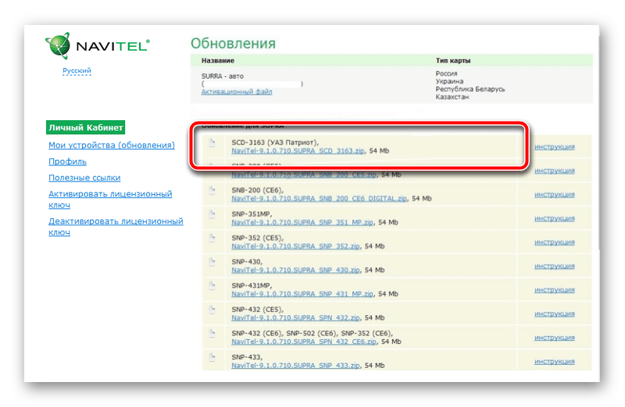Screen dimensions: 625x407
Task: Click file icon beside SNP-432 (CE5)
Action: tap(212, 310)
